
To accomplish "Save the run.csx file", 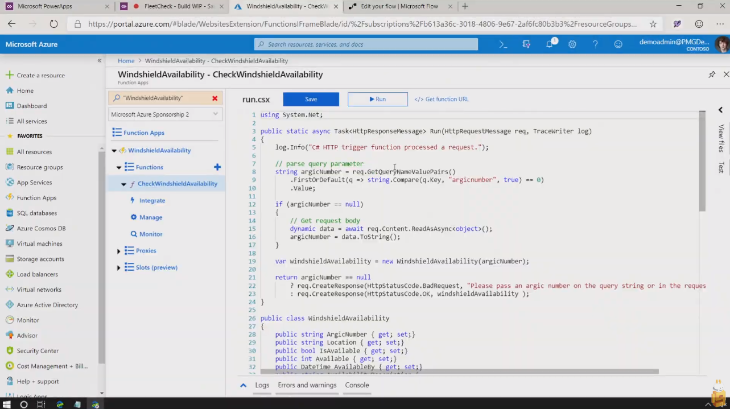I will pyautogui.click(x=311, y=99).
